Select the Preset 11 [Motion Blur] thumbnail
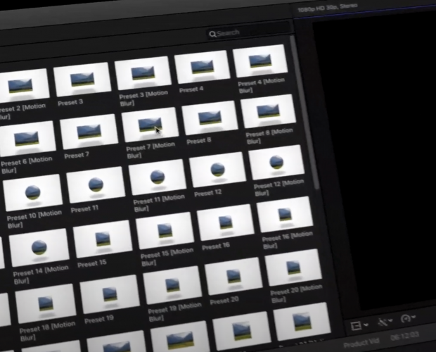This screenshot has height=352, width=436. [x=158, y=177]
